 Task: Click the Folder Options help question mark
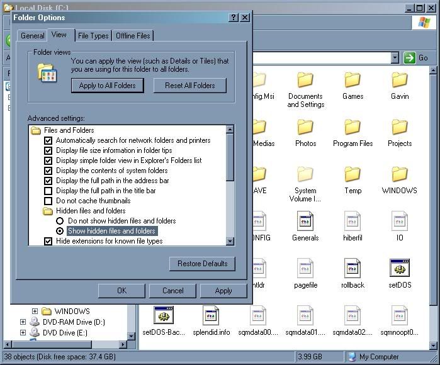(234, 18)
